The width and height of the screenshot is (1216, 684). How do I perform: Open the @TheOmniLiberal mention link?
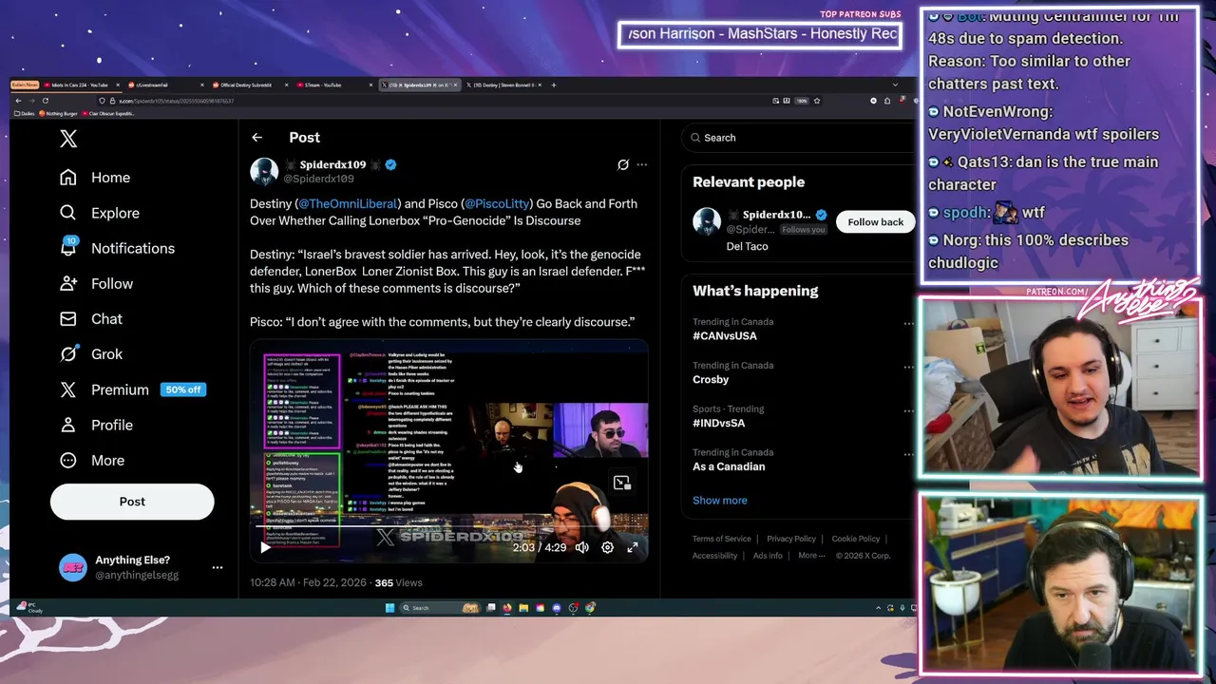(x=348, y=203)
